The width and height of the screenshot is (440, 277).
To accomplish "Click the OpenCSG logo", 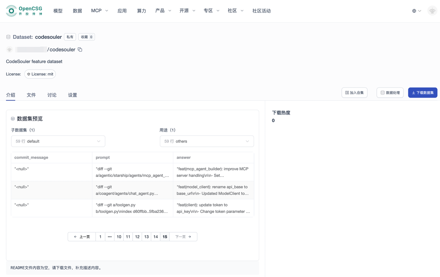I will (x=24, y=11).
